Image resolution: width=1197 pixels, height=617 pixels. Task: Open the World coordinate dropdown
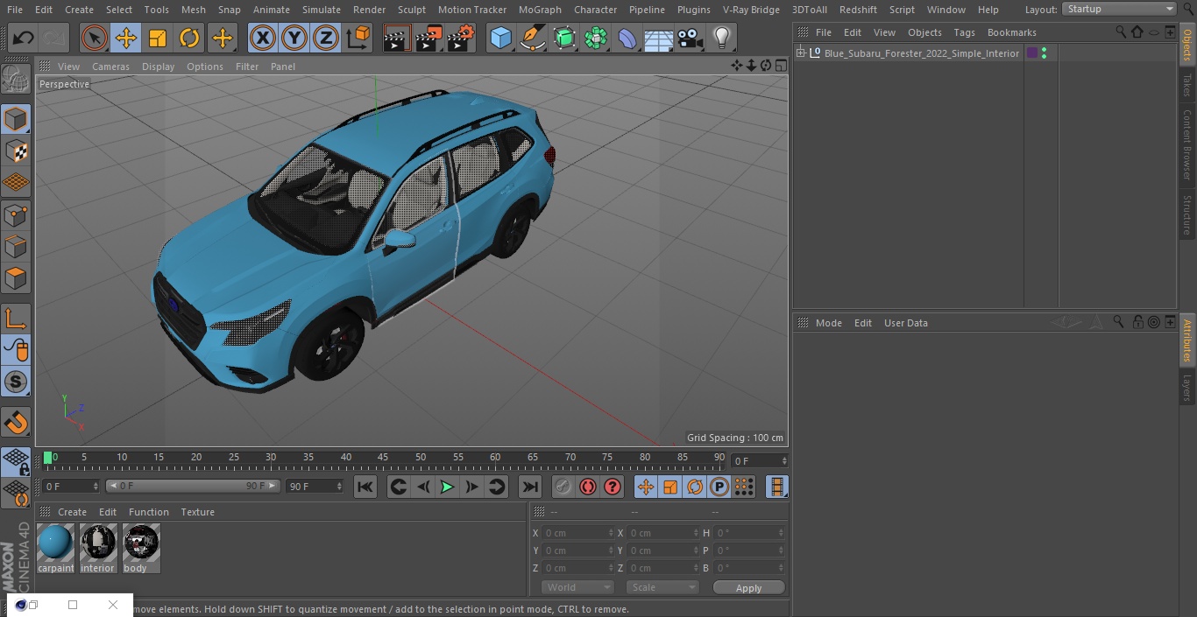pos(577,587)
